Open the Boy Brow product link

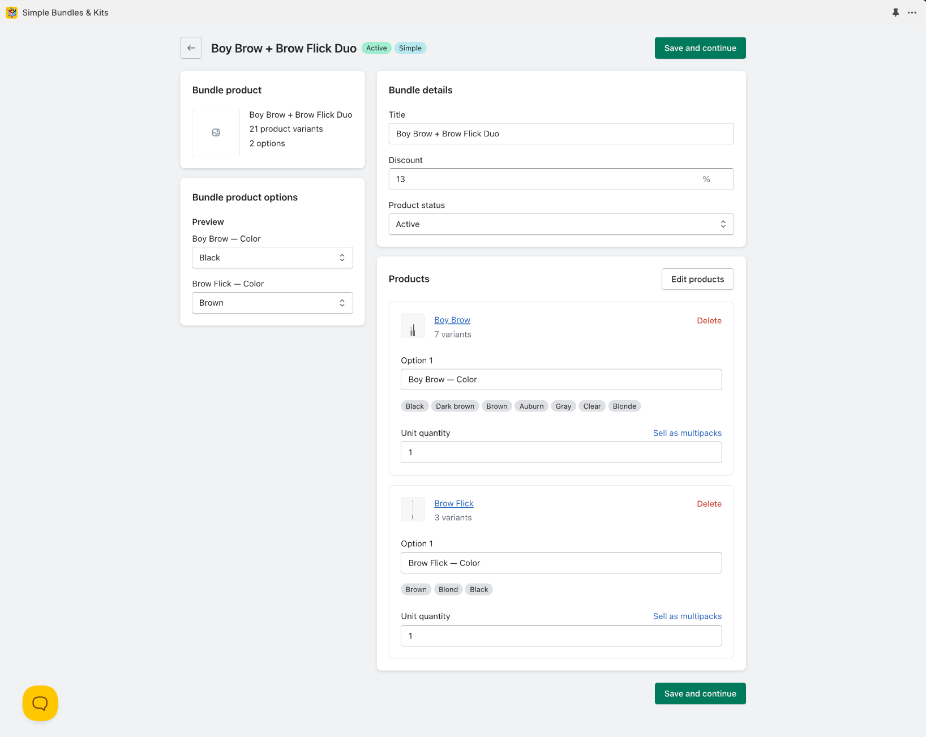click(x=452, y=320)
